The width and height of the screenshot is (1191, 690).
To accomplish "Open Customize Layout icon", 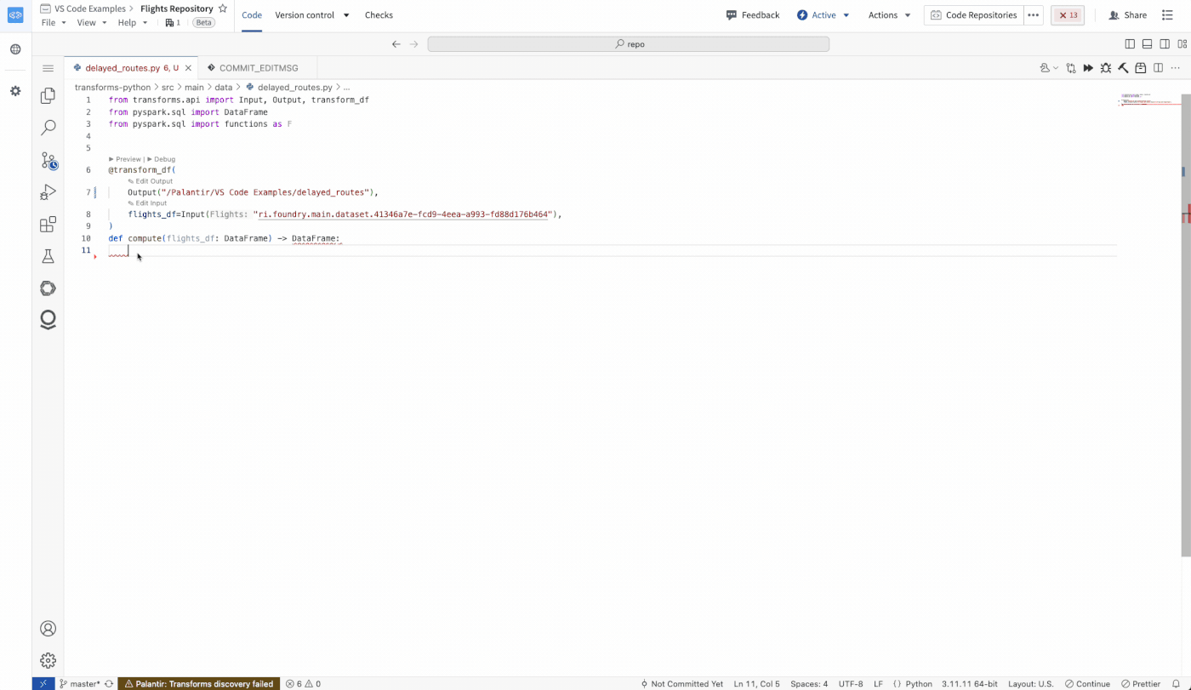I will [x=1182, y=44].
